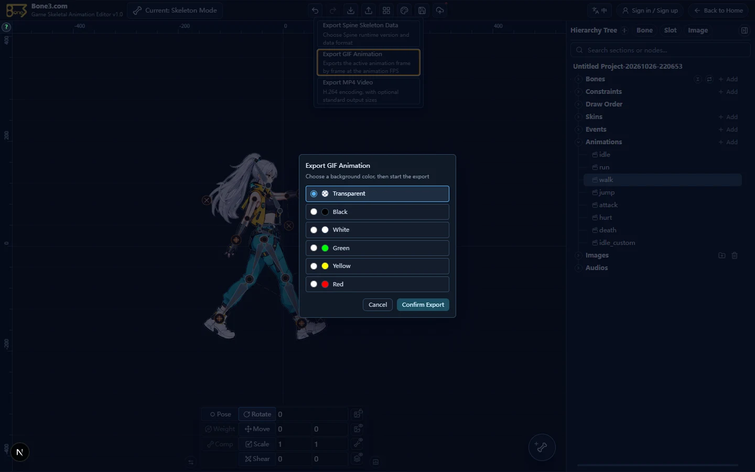The width and height of the screenshot is (755, 472).
Task: Pick the Red color swatch option
Action: [377, 284]
